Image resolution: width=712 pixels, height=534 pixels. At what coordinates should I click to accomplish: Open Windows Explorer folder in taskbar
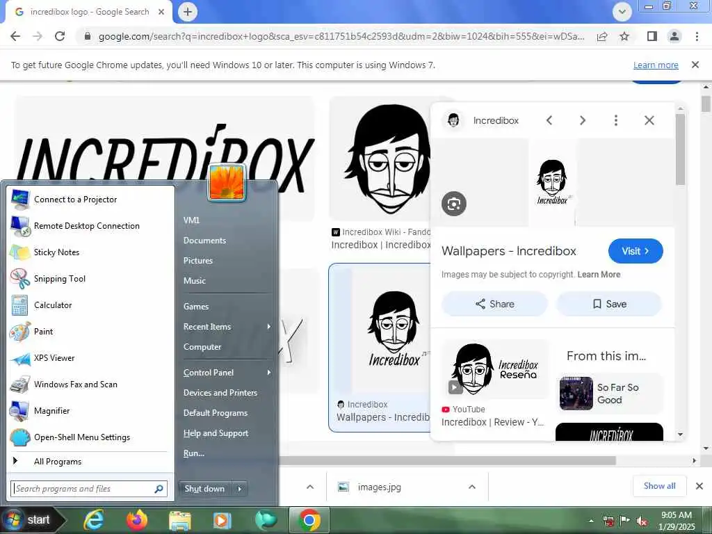[x=180, y=520]
